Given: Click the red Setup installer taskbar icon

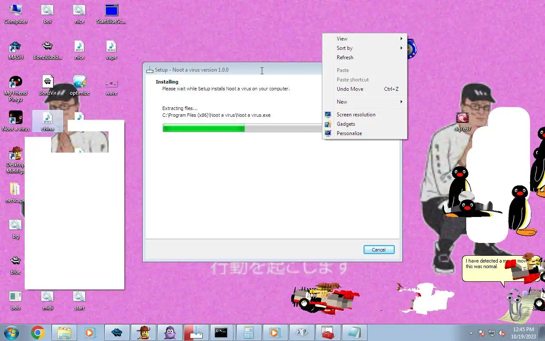Looking at the screenshot, I should click(x=196, y=332).
